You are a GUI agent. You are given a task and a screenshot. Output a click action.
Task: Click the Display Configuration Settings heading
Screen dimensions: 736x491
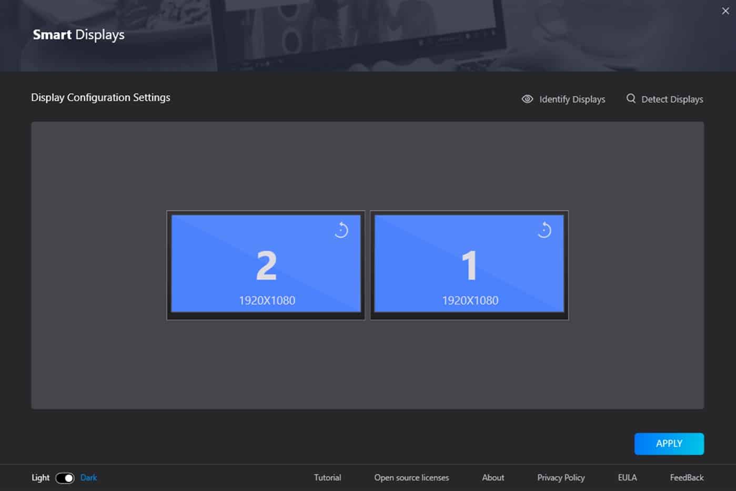click(x=100, y=98)
